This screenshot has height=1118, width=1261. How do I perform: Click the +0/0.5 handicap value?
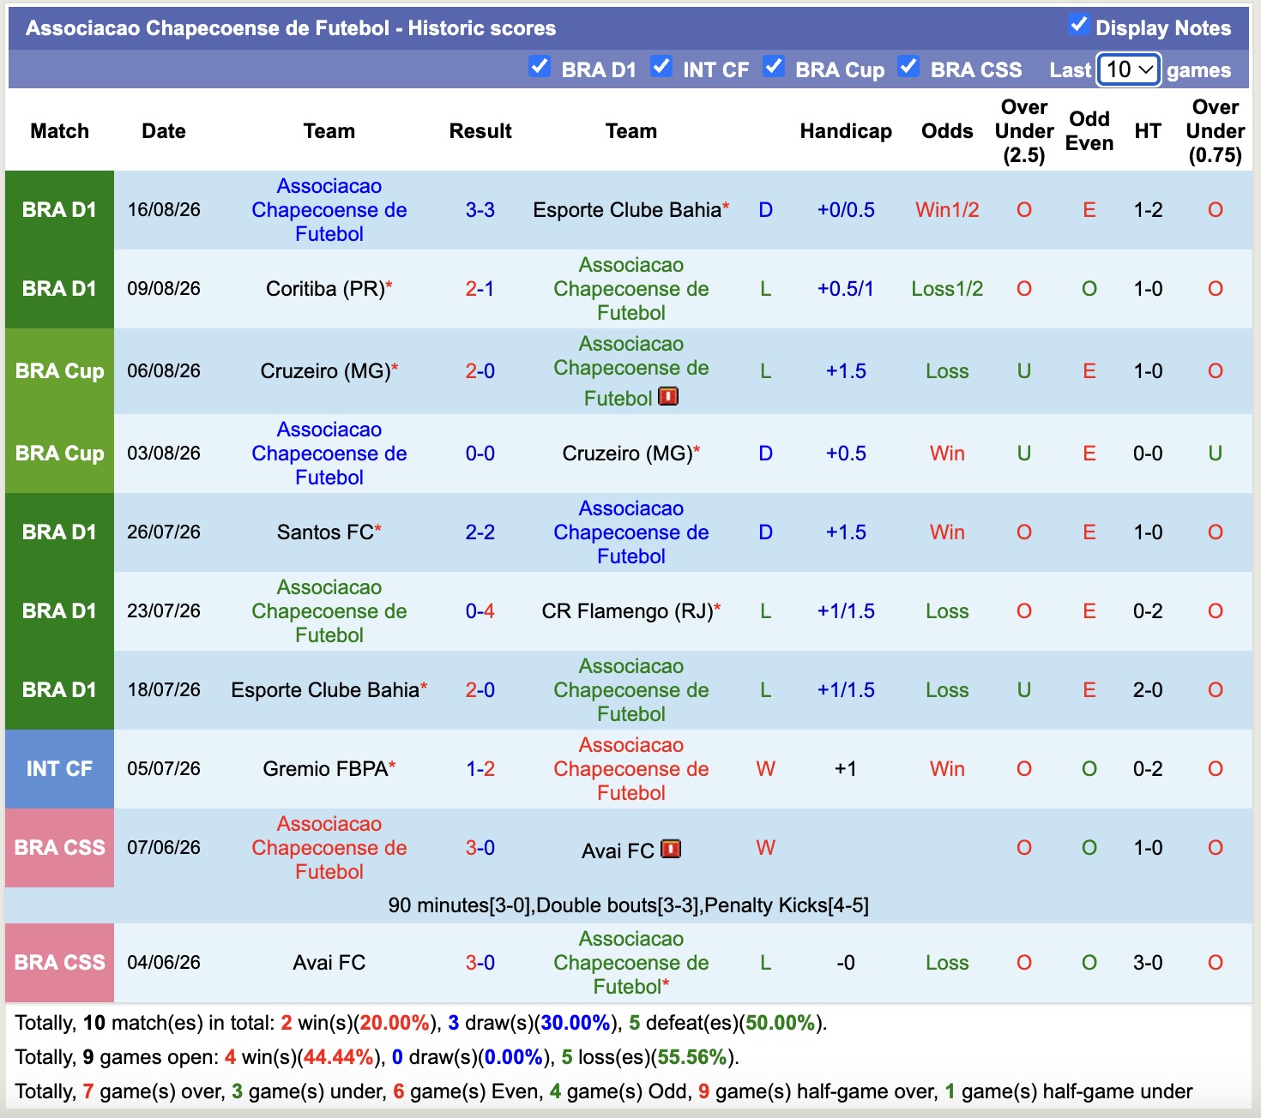click(846, 210)
